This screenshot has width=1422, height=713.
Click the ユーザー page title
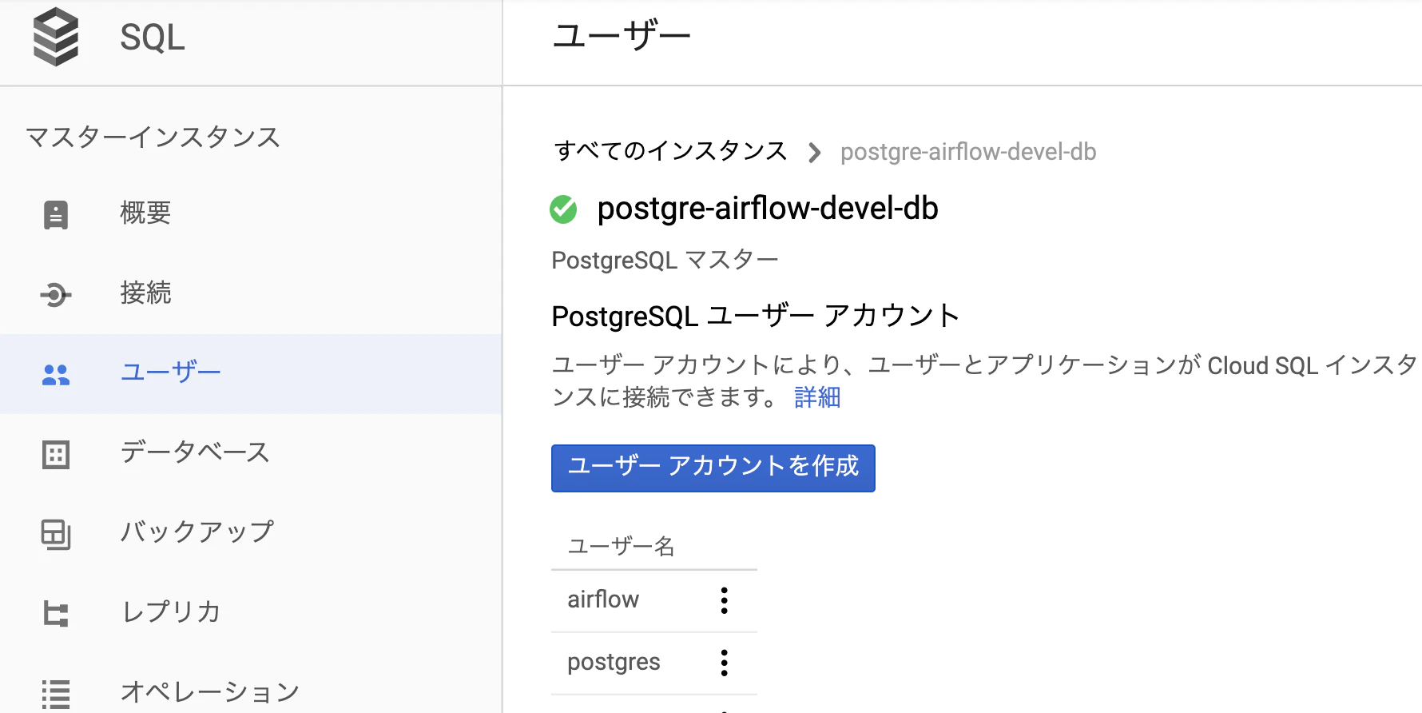coord(622,36)
